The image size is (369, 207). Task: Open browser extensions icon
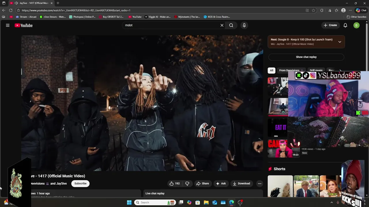(x=322, y=10)
